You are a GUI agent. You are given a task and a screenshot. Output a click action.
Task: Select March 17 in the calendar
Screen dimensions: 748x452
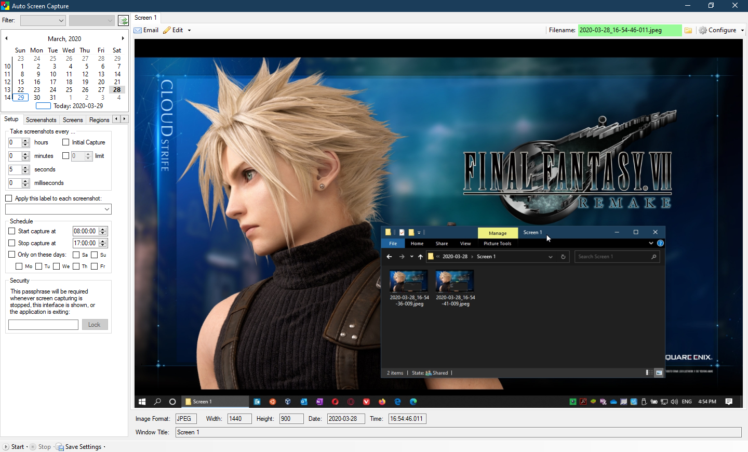[53, 82]
